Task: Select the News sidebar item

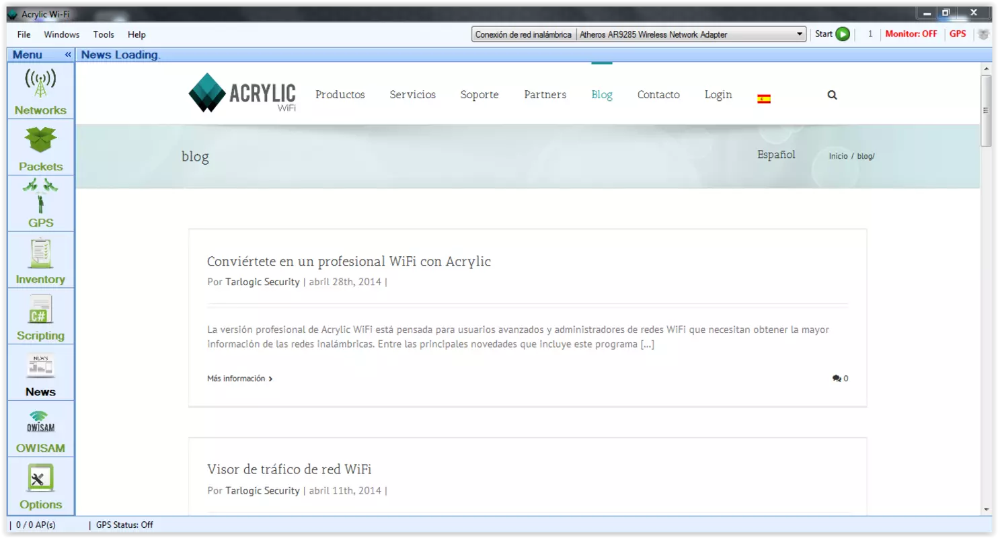Action: tap(40, 373)
